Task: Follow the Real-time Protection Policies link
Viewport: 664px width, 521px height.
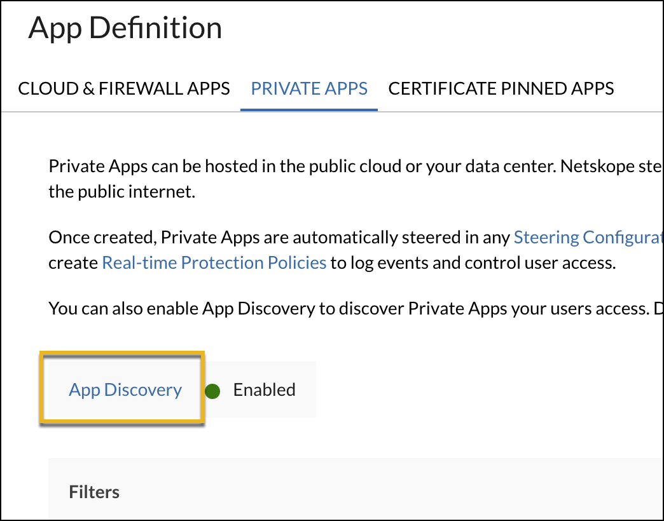Action: click(214, 262)
